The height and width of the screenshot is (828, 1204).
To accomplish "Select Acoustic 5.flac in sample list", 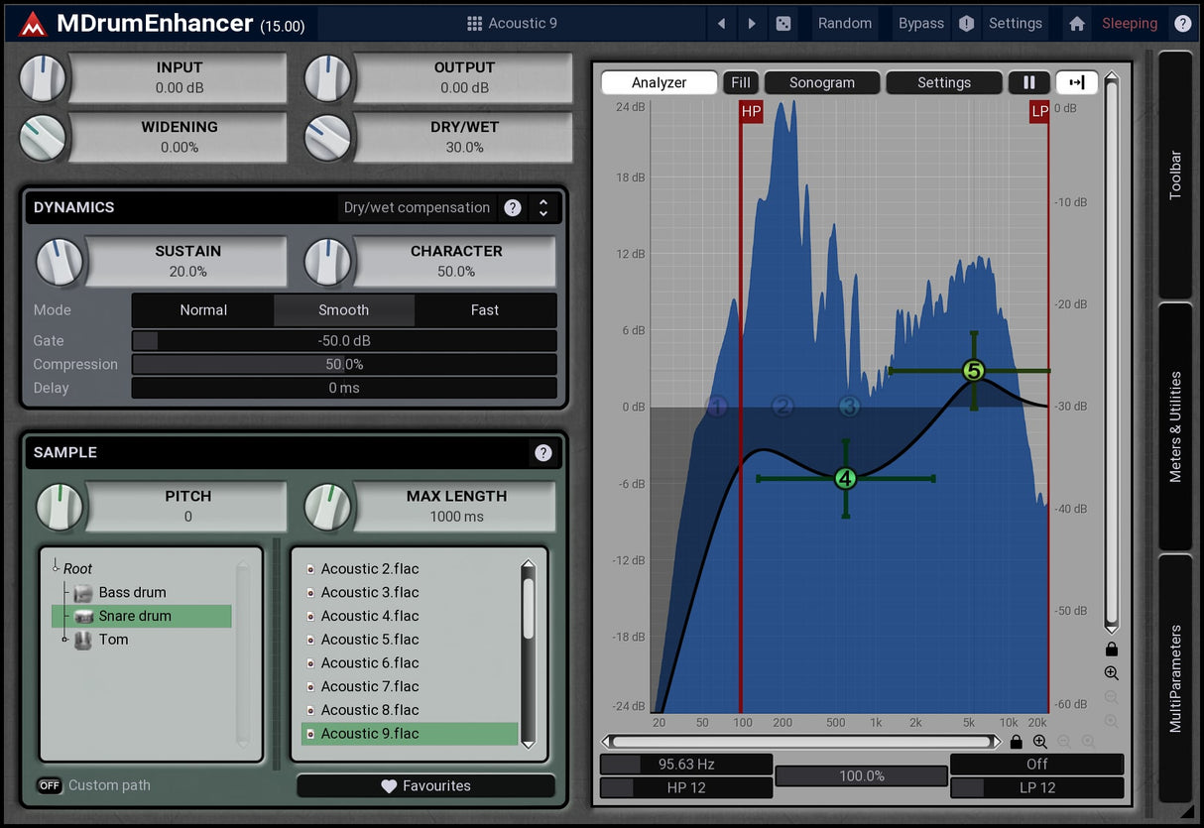I will point(370,640).
